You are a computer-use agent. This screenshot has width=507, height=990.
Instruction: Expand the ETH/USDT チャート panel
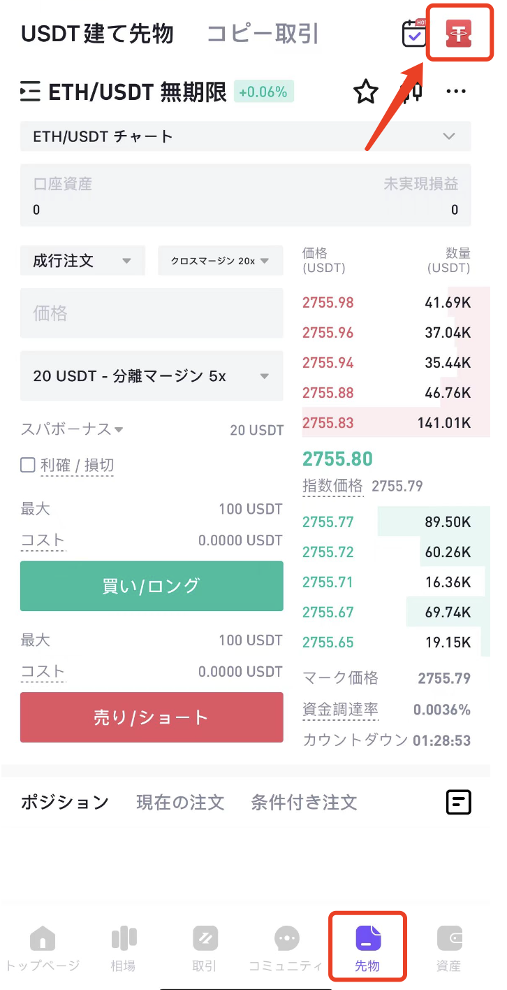tap(246, 136)
